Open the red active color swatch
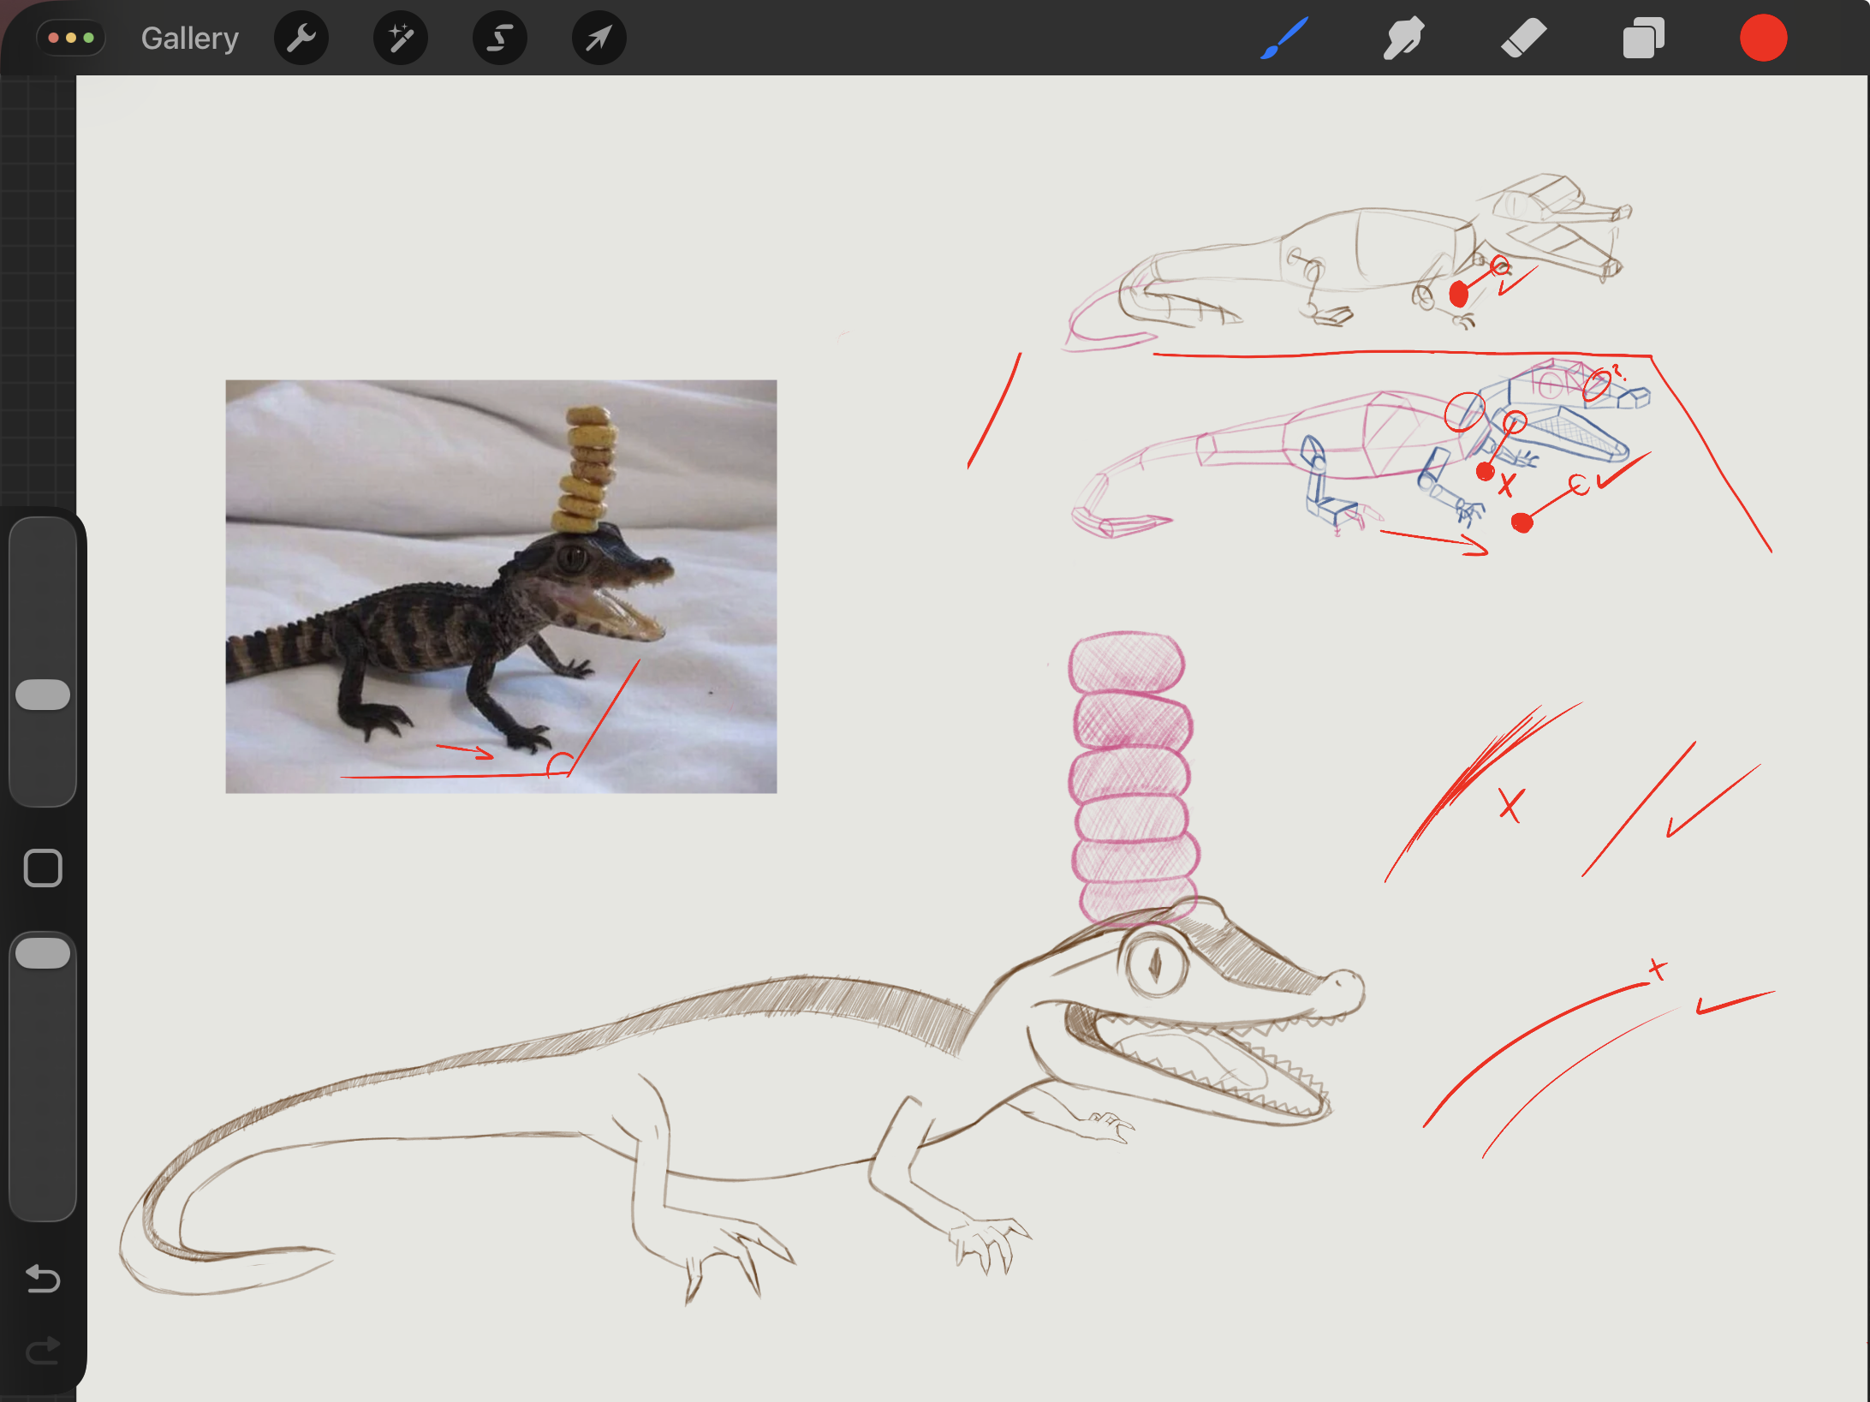 [1763, 39]
